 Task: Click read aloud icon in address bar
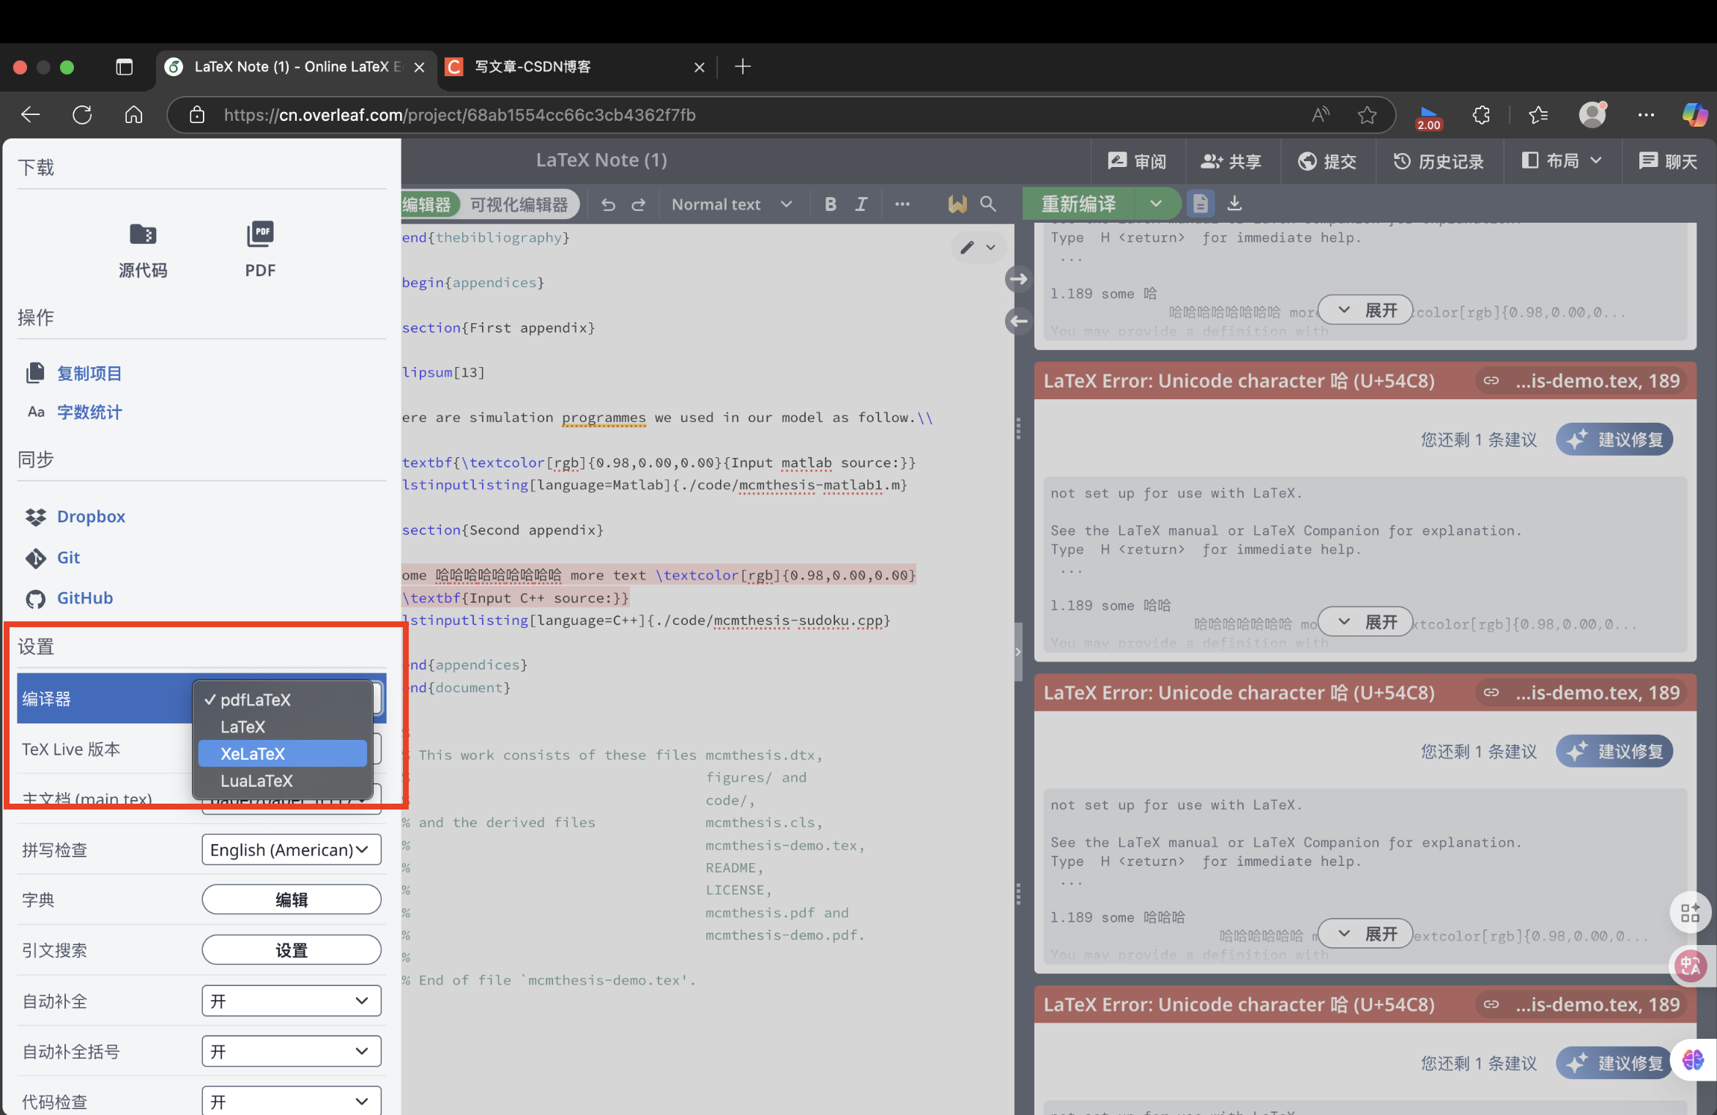[x=1320, y=115]
